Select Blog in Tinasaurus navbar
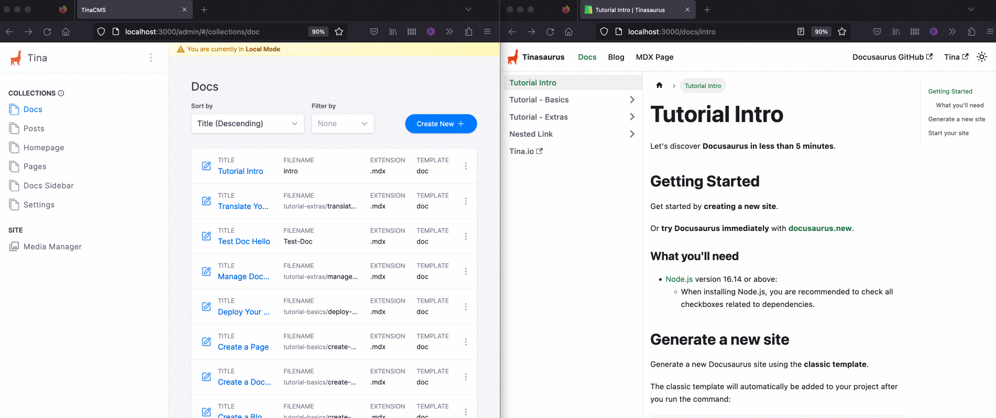Viewport: 996px width, 418px height. click(616, 57)
